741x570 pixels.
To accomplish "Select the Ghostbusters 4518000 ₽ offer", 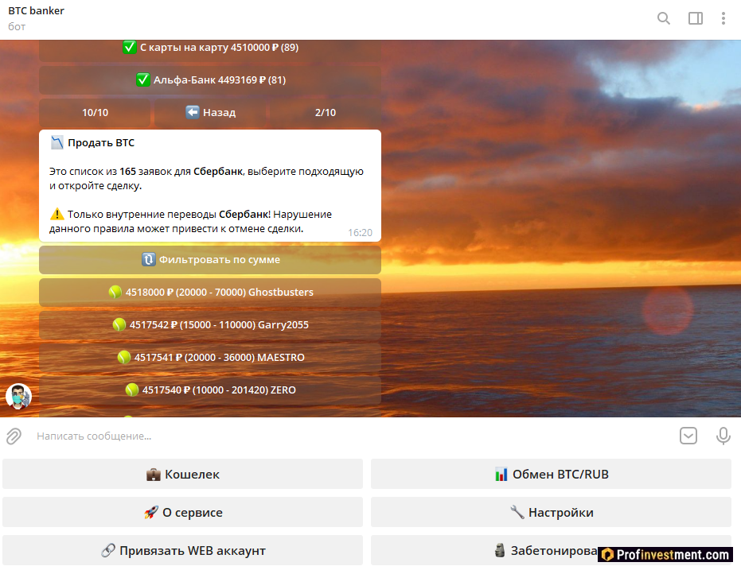I will (x=210, y=292).
